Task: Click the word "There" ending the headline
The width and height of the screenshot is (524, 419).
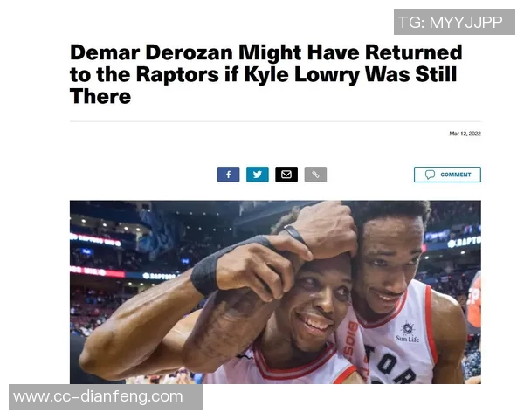Action: [x=100, y=96]
